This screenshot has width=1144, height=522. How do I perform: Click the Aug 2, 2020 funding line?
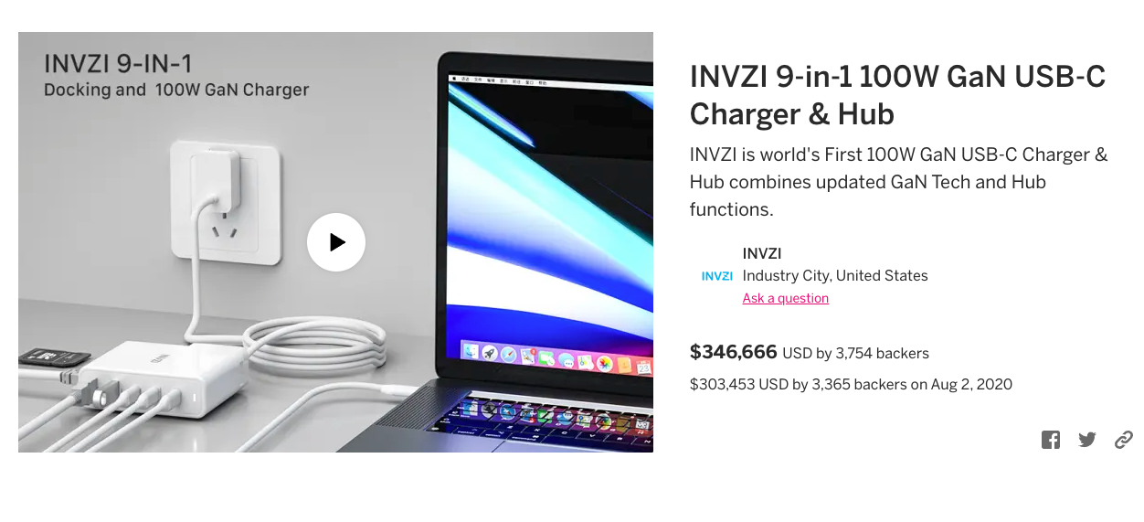tap(851, 384)
